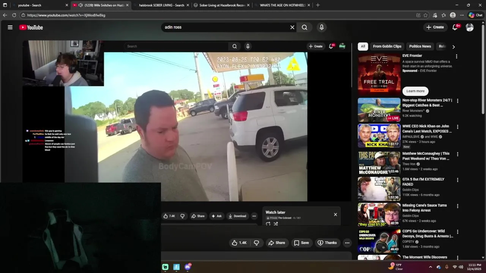Favorite this page with star icon
The image size is (486, 273).
[x=426, y=15]
